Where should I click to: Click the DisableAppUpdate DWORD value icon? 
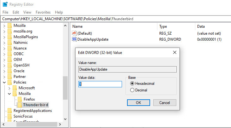point(74,39)
